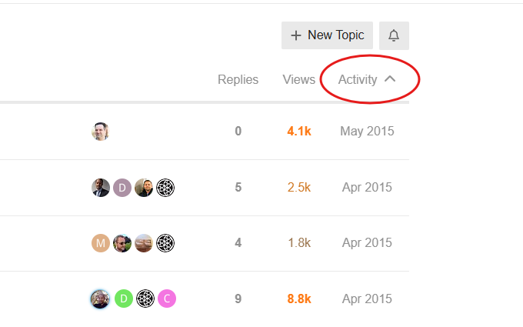Open the pink C user avatar
The image size is (523, 327).
(167, 299)
